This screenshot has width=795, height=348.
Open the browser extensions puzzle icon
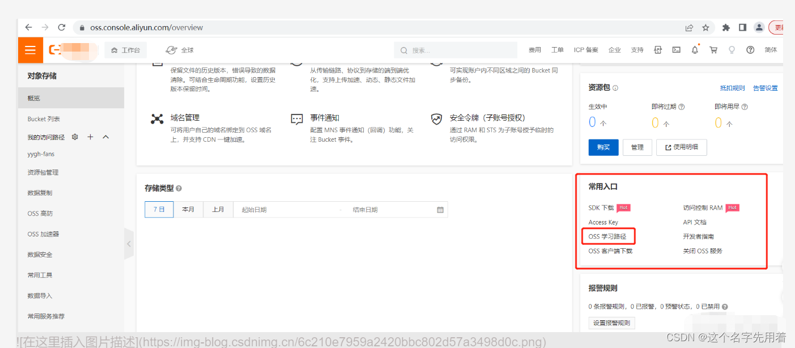tap(726, 27)
